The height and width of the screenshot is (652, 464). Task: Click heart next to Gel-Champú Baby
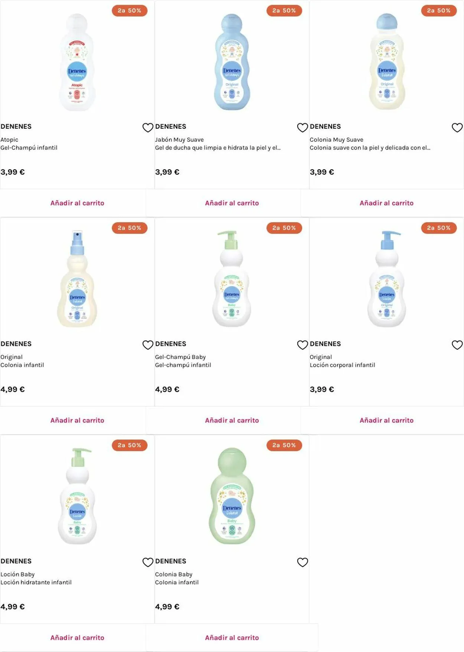[x=303, y=345]
